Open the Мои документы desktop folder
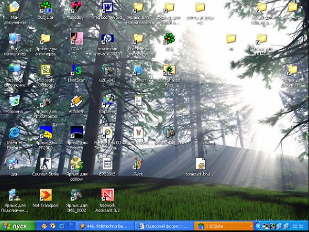309x232 pixels. point(14,7)
